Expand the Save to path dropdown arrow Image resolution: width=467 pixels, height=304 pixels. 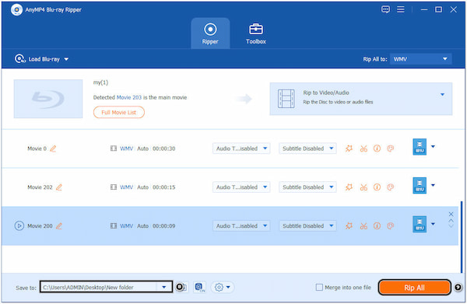click(163, 287)
